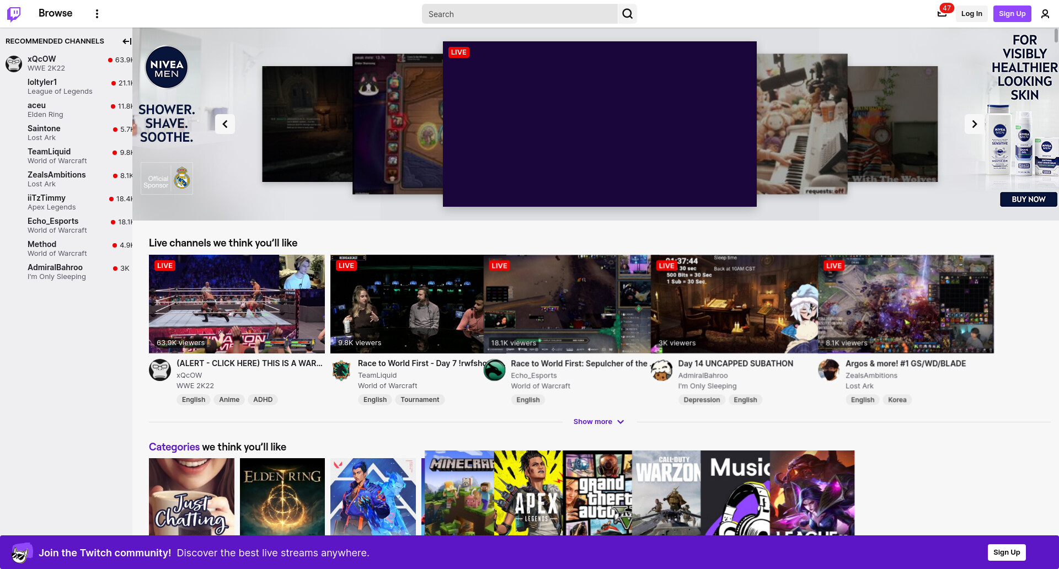Click TeamLiquid channel avatar under stream card
This screenshot has height=569, width=1059.
click(x=341, y=370)
